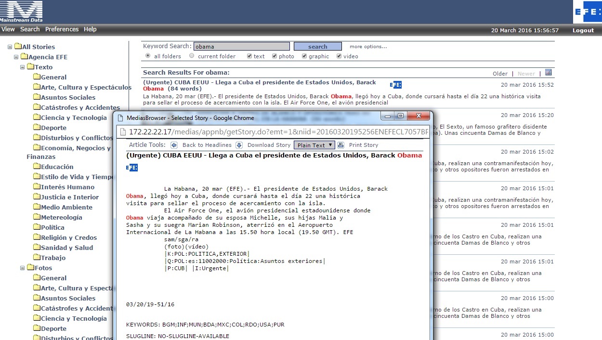
Task: Click the Deporte folder icon under Texto
Action: [x=37, y=128]
